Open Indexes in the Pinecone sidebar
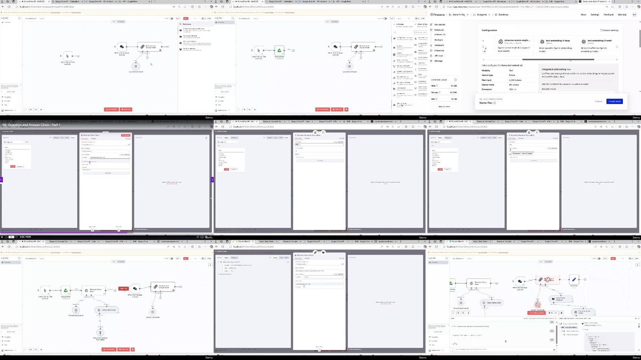This screenshot has height=360, width=641. pos(440,34)
